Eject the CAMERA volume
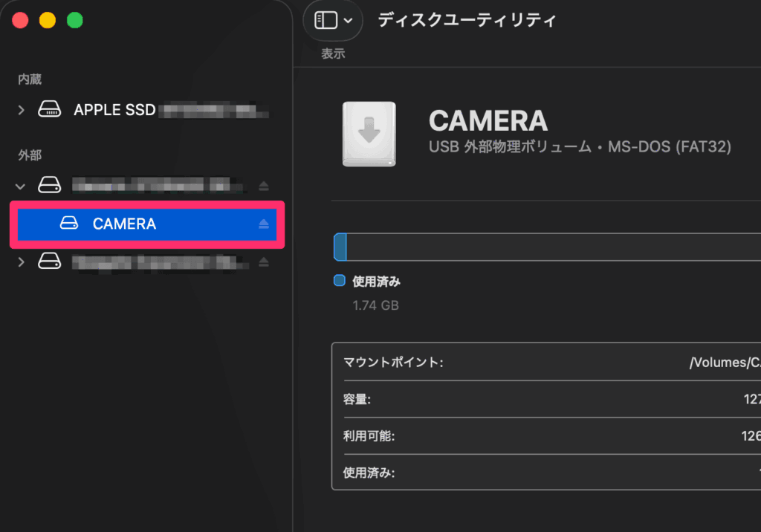761x532 pixels. (263, 224)
